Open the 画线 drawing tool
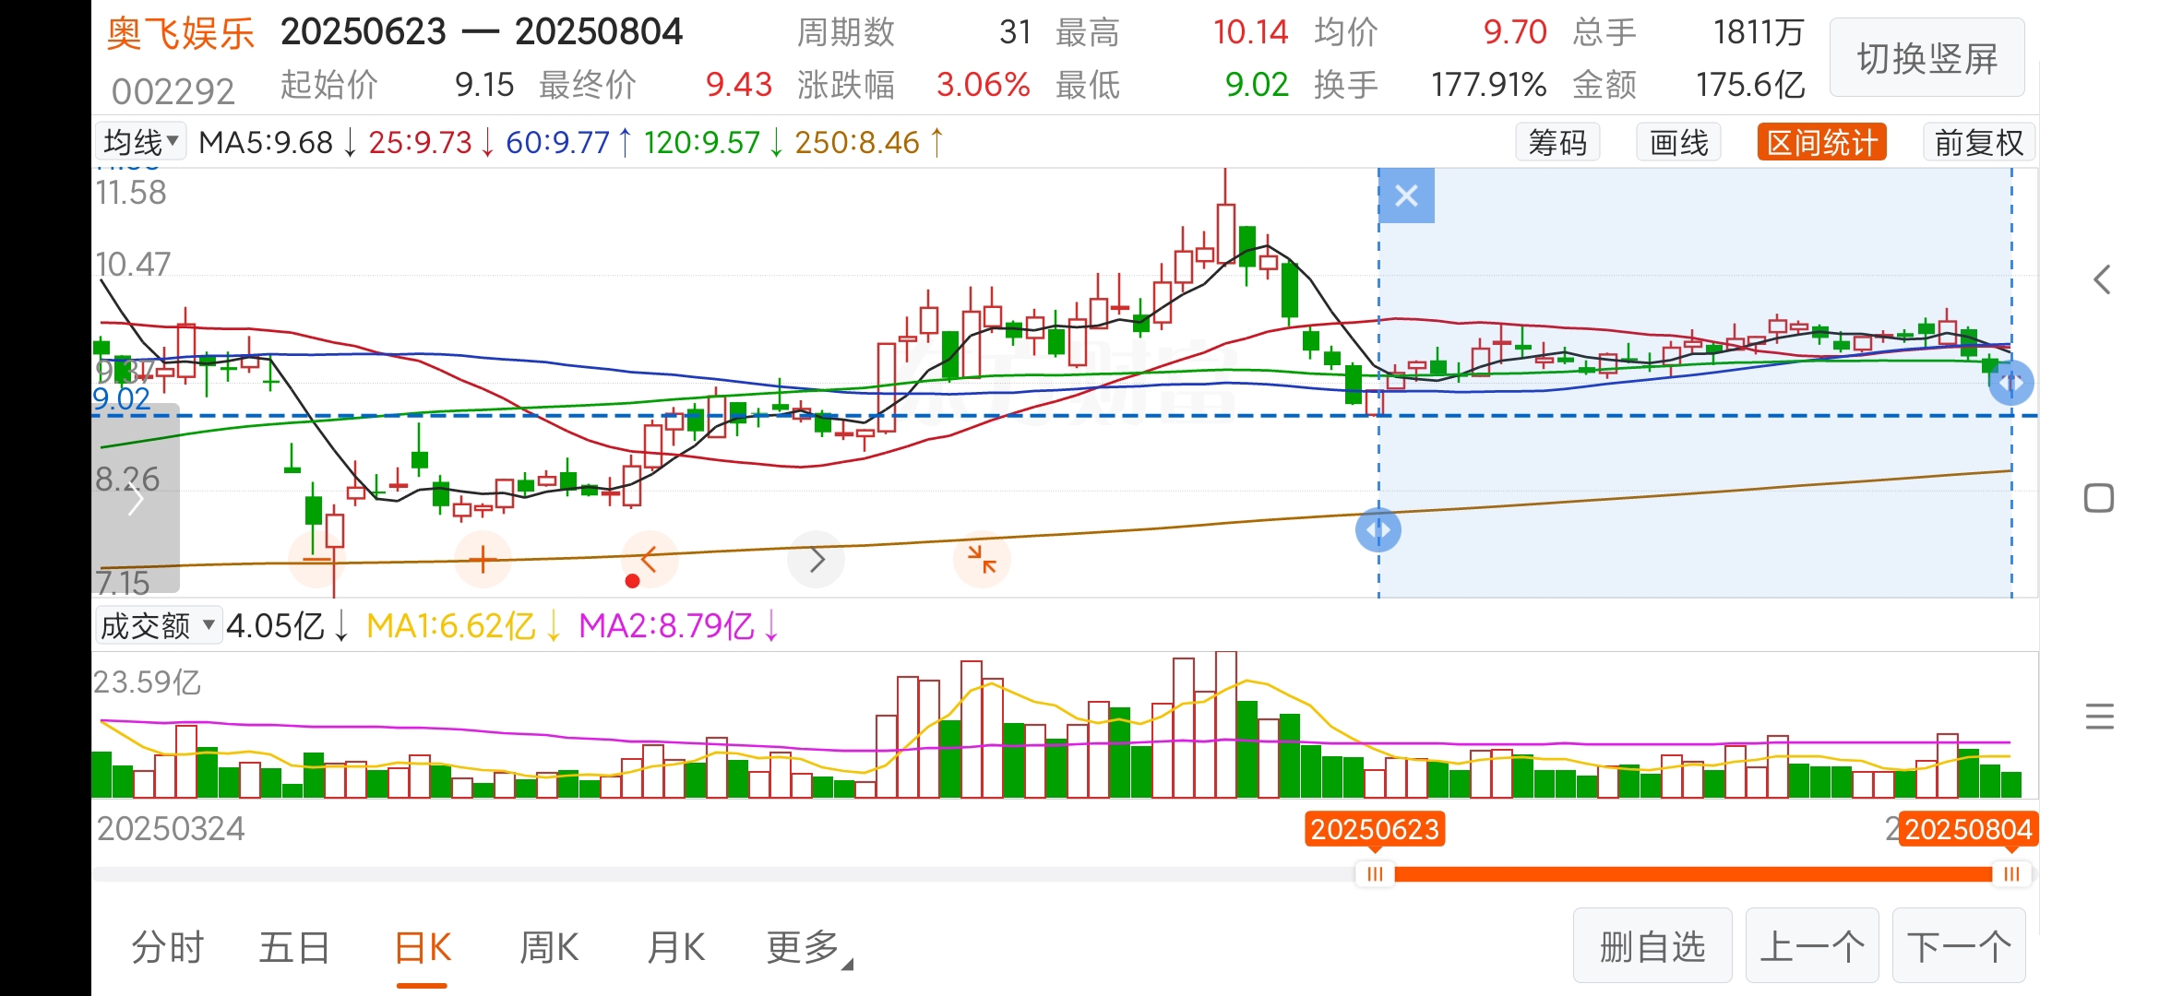This screenshot has width=2159, height=996. click(1678, 143)
